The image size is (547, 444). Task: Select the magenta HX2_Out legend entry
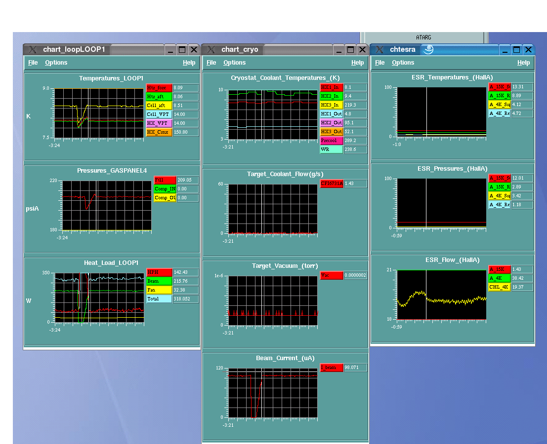(332, 123)
